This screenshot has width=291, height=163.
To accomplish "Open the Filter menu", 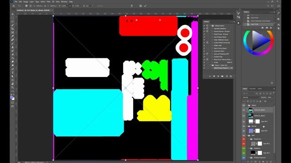I will (x=49, y=2).
